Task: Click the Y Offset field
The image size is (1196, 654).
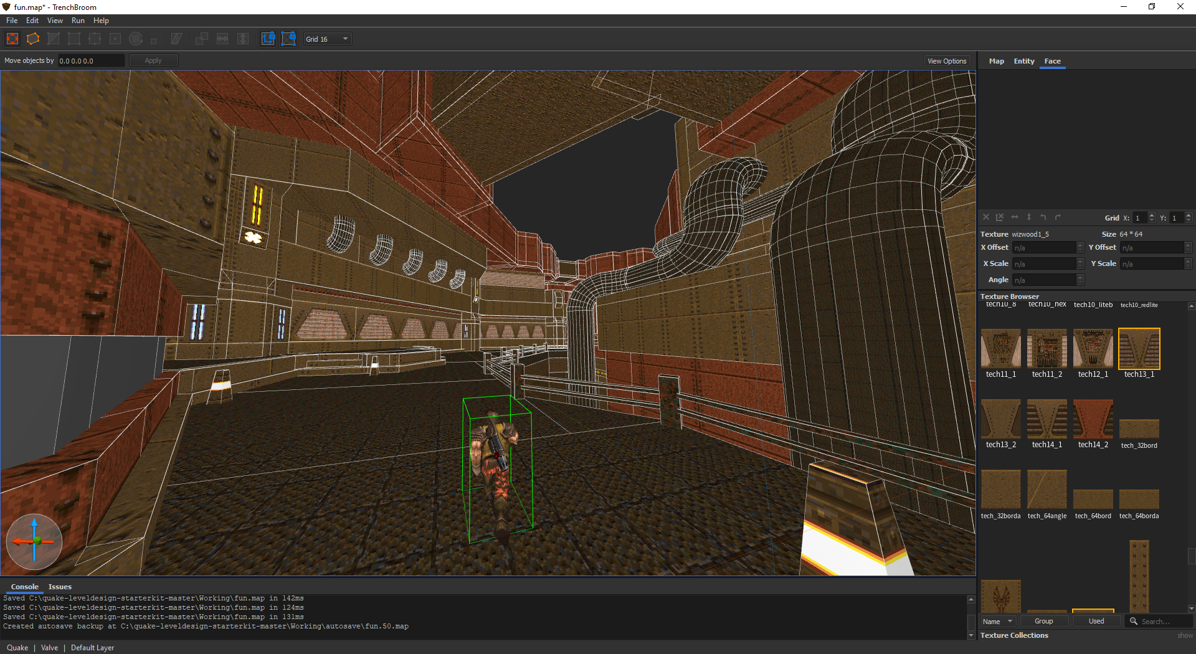Action: pyautogui.click(x=1156, y=248)
